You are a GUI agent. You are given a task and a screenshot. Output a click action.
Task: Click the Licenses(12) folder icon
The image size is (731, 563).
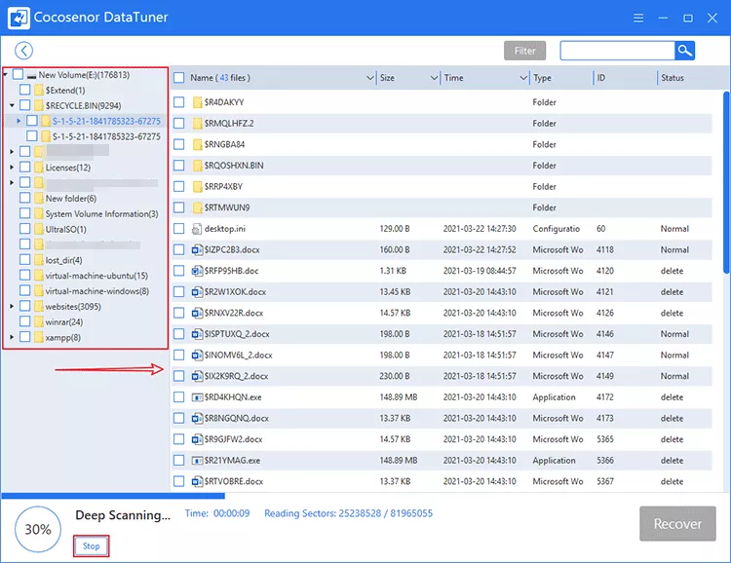pos(39,168)
